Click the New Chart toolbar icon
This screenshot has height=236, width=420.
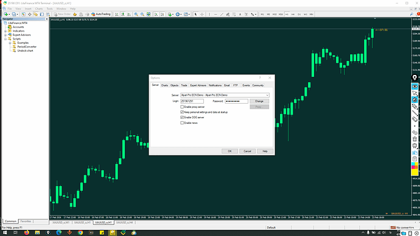[x=7, y=14]
